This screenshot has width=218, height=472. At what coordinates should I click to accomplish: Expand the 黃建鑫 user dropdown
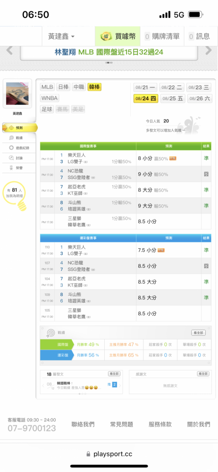[x=61, y=36]
